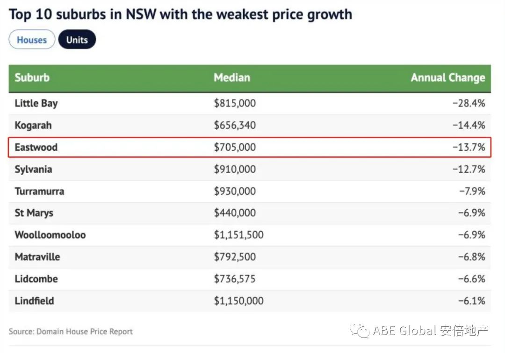Click the Suburb column header
Screen dimensions: 505x353
point(32,78)
